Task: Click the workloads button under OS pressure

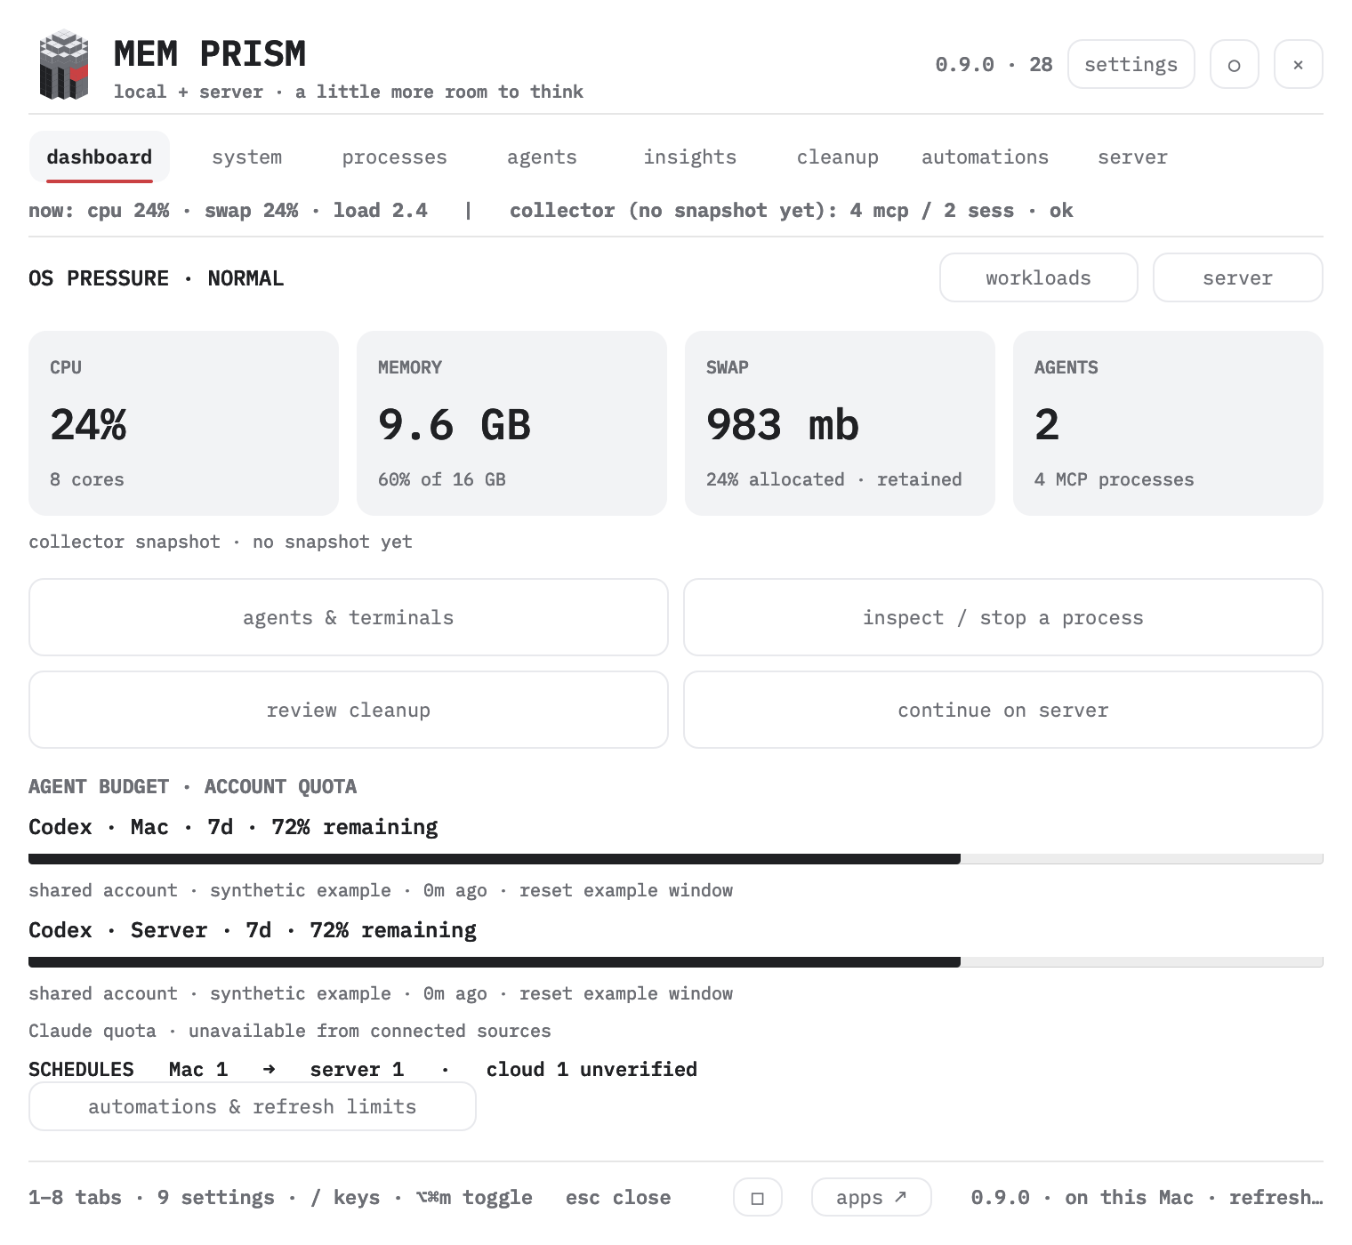Action: [1039, 277]
